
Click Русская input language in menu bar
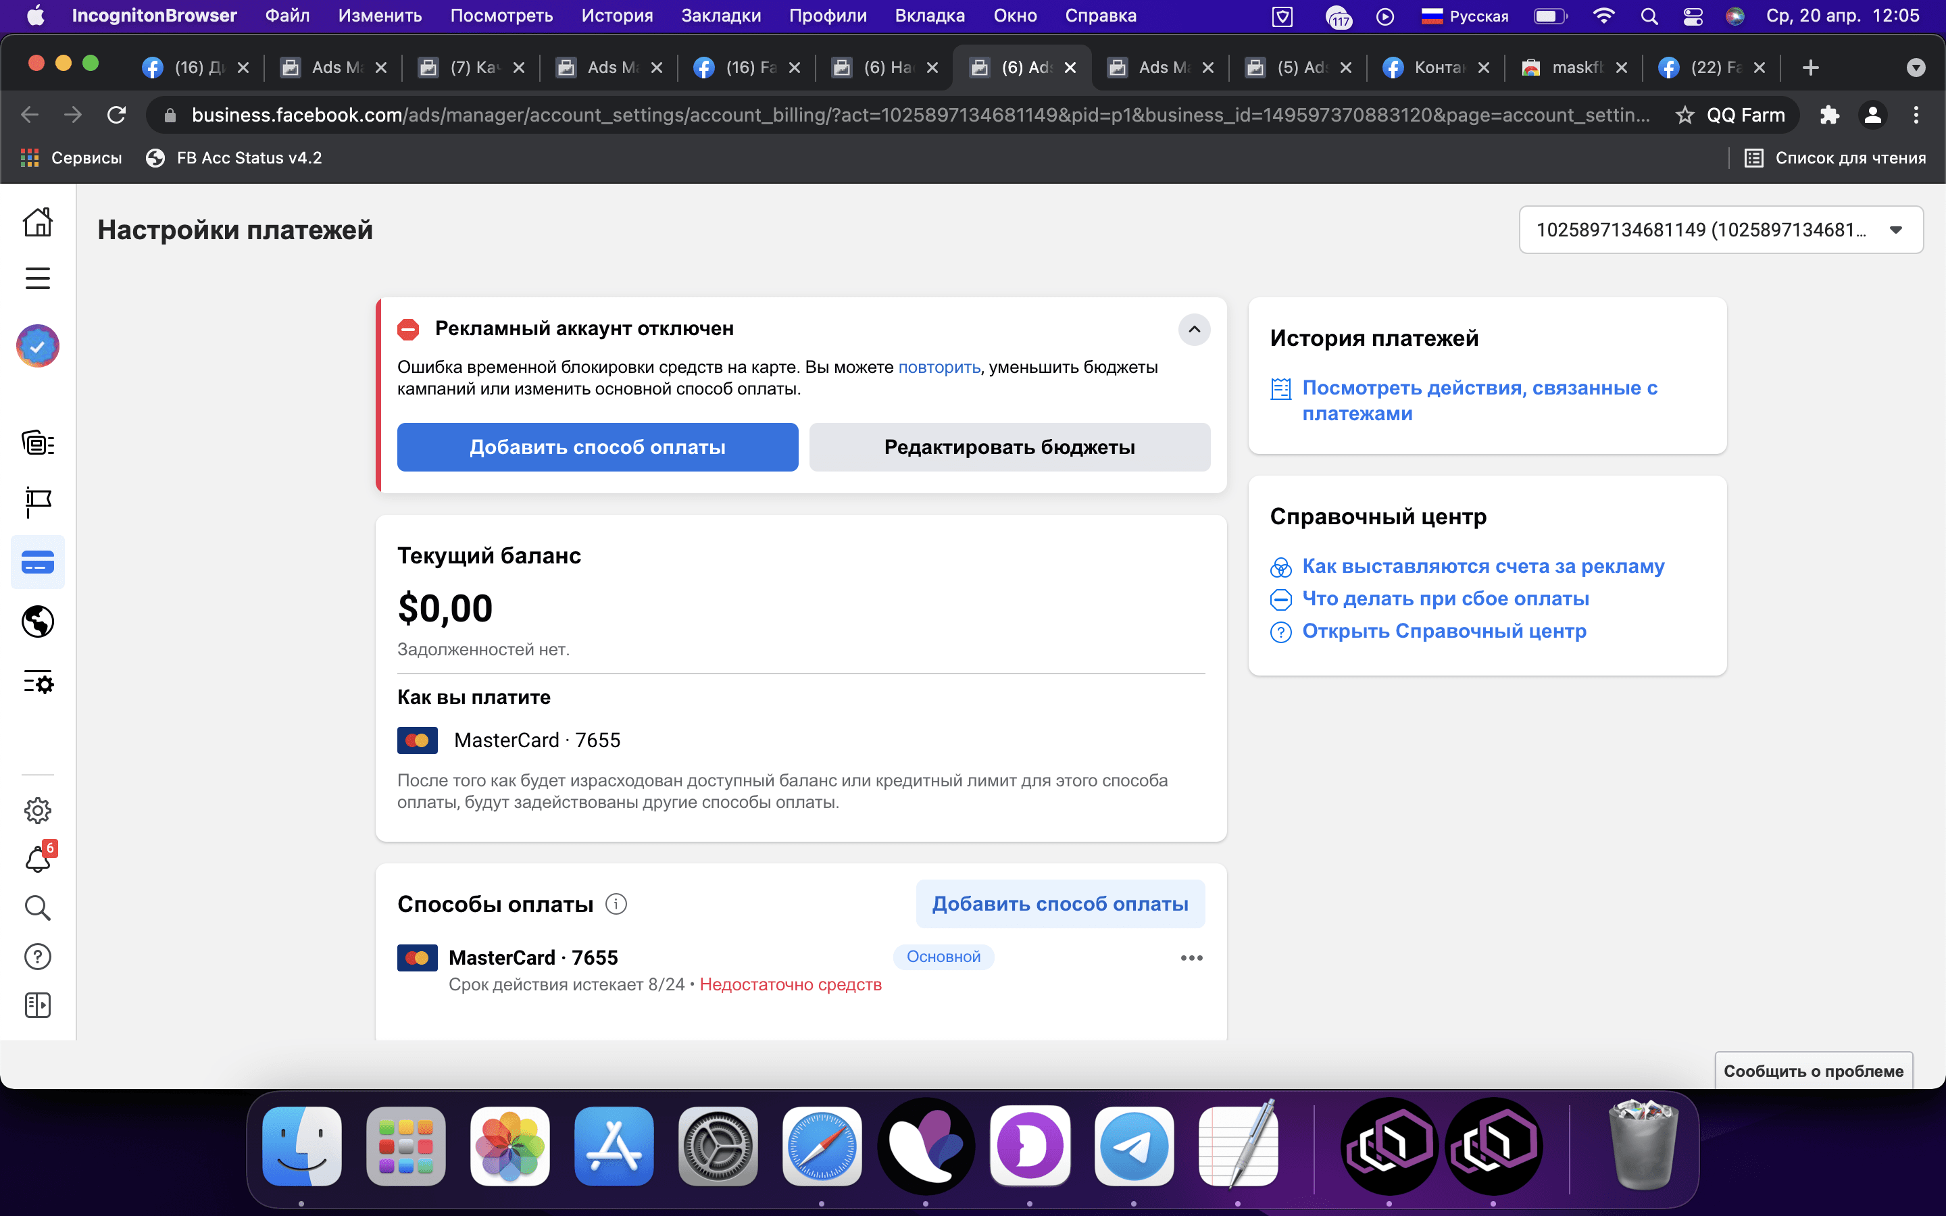(x=1464, y=16)
